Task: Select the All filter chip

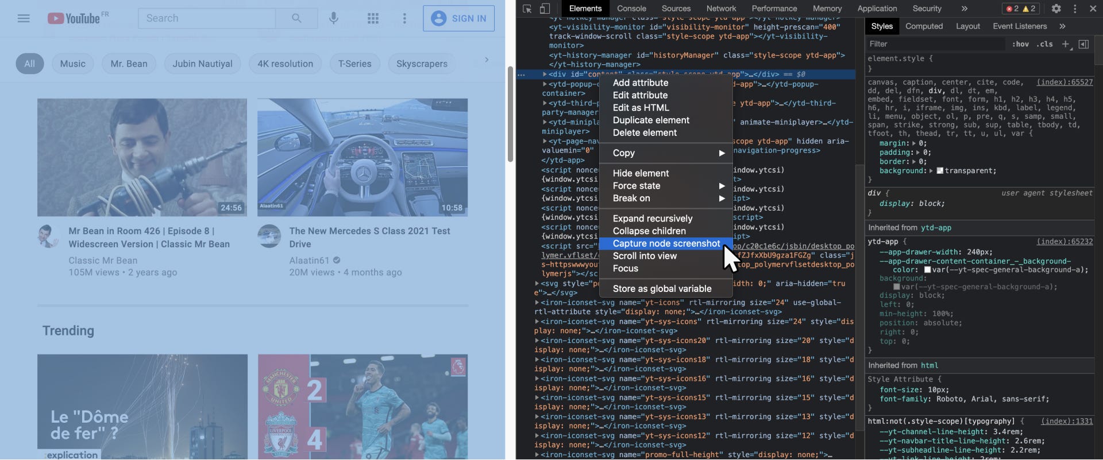Action: [29, 64]
